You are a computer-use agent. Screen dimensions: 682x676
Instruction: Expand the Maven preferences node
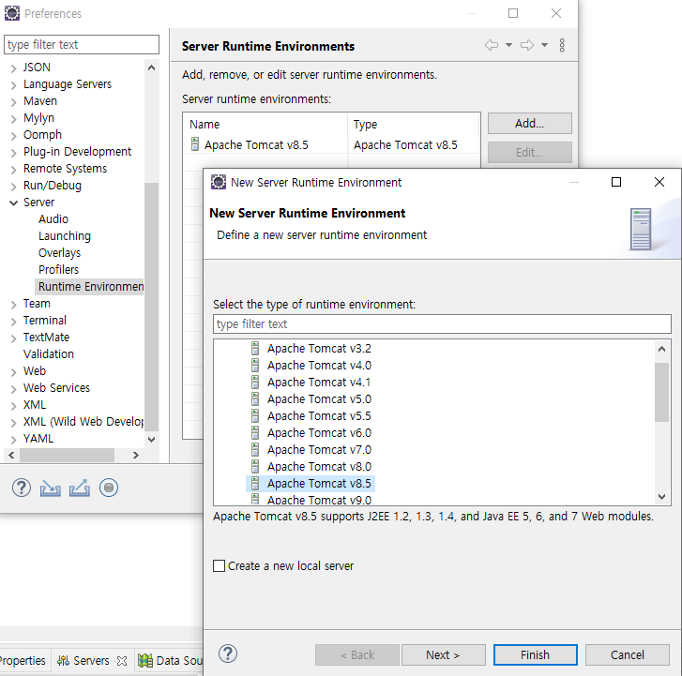(x=13, y=102)
